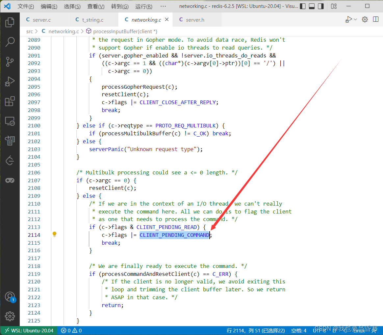Click the lightbulb code action on line 2114
Image resolution: width=383 pixels, height=335 pixels.
point(55,234)
